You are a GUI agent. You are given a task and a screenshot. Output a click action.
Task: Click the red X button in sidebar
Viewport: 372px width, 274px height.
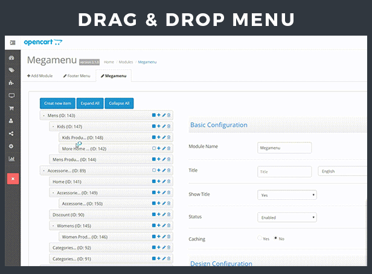[x=13, y=179]
